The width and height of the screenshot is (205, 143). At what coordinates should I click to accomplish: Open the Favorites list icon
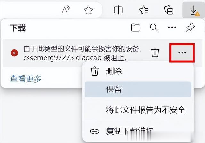point(144,10)
